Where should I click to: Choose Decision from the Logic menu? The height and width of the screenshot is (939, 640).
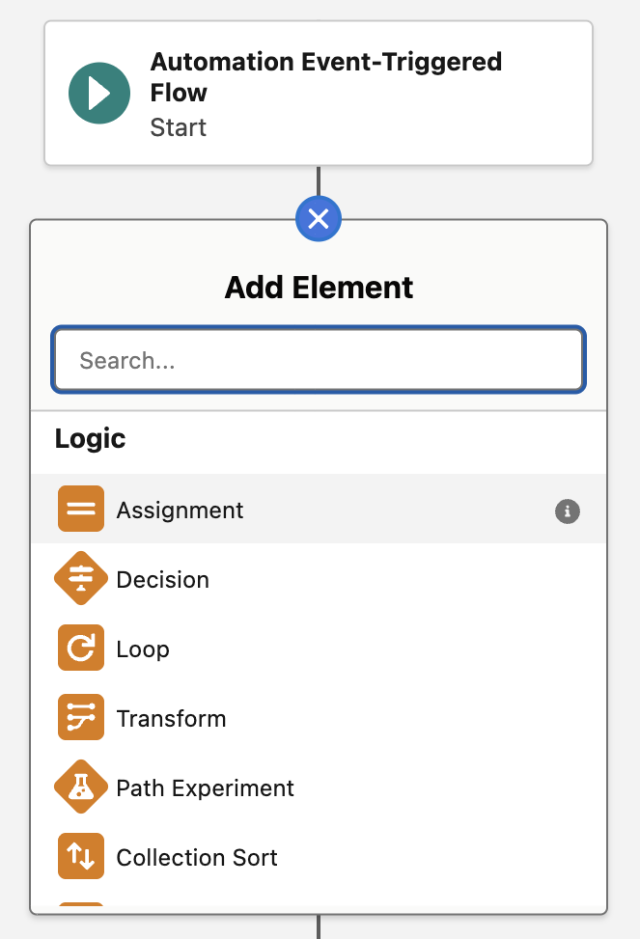(x=162, y=579)
